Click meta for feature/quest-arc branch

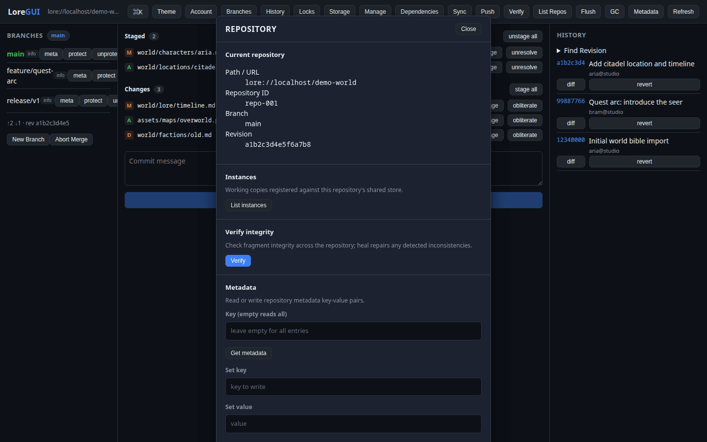[80, 76]
